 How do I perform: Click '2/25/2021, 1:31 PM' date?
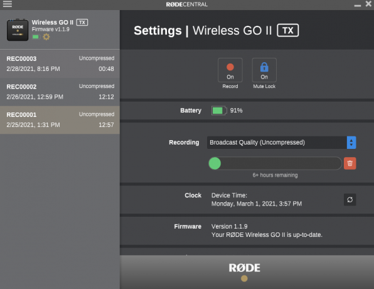33,125
